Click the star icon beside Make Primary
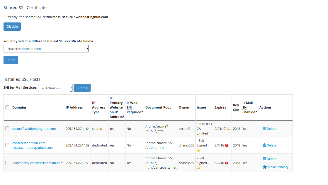 [264, 167]
